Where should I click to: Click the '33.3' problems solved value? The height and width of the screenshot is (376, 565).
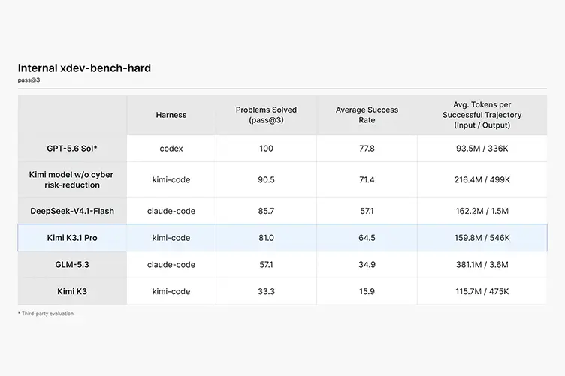coord(266,291)
